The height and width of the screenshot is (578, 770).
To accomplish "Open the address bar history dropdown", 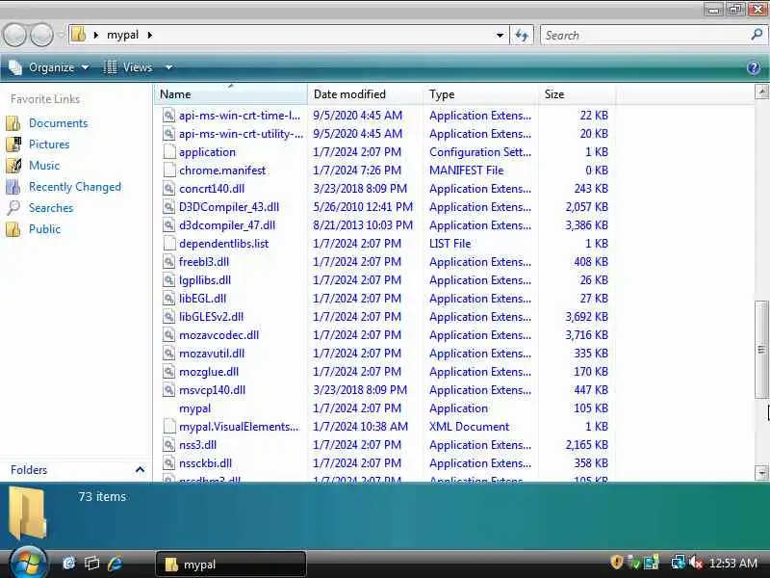I will pyautogui.click(x=500, y=35).
